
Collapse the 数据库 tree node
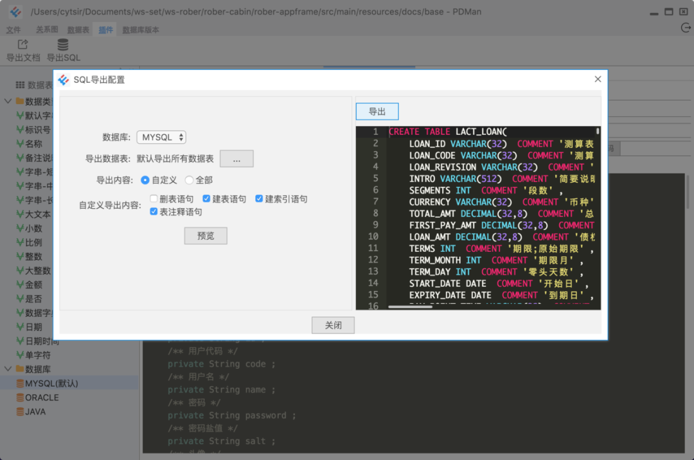pyautogui.click(x=8, y=368)
